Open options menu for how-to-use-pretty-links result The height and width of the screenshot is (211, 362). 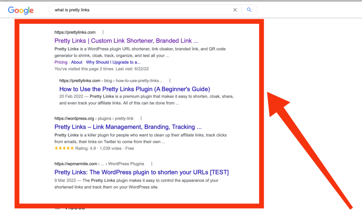pyautogui.click(x=170, y=80)
